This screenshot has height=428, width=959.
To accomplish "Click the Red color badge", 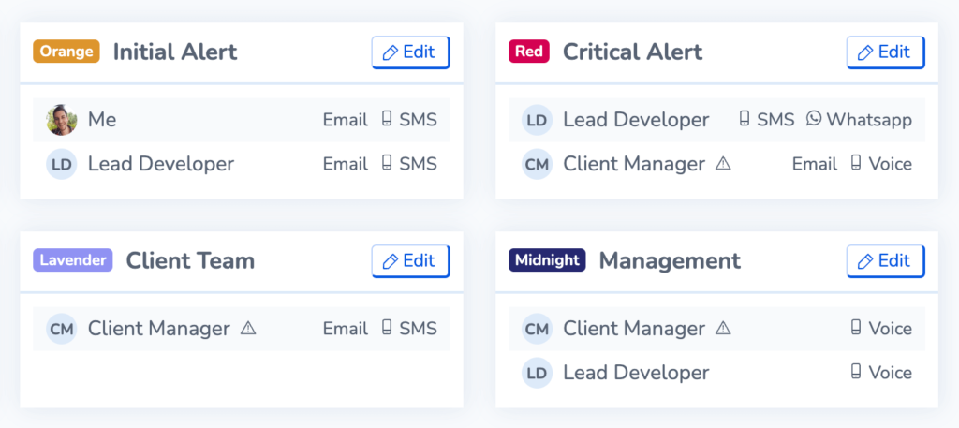I will pos(529,52).
